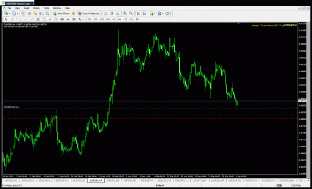The image size is (312, 189).
Task: Zoom out of the chart
Action: (x=131, y=13)
